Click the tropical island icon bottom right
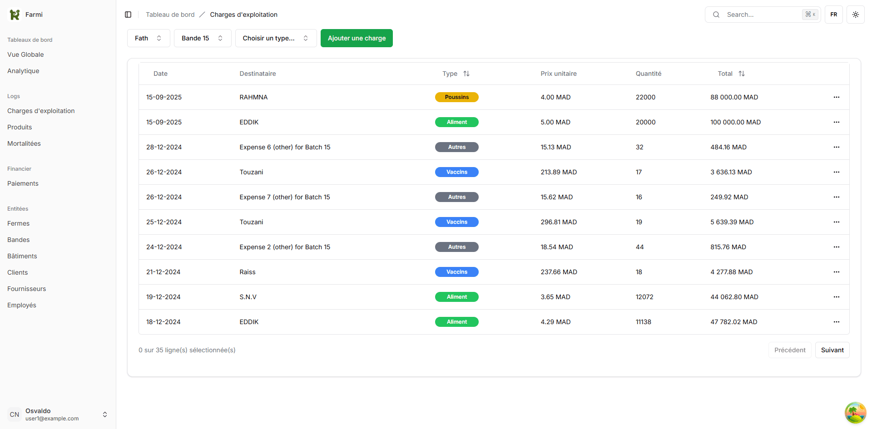872x429 pixels. 855,413
